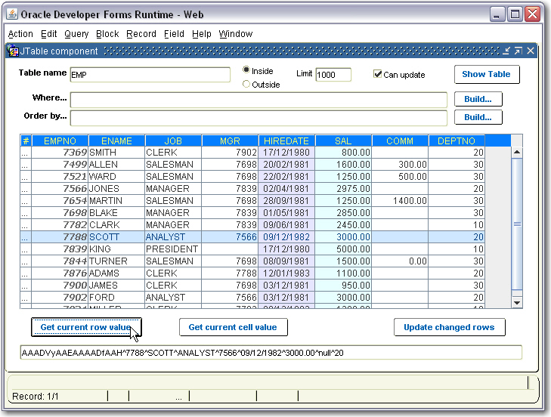Click TURNER's 0.00 commission cell

[400, 261]
